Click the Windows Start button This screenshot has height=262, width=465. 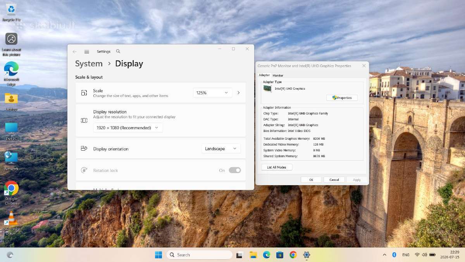click(x=158, y=255)
